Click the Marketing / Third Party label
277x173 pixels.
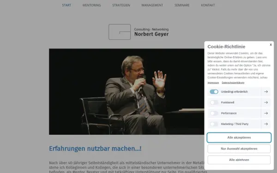click(235, 124)
